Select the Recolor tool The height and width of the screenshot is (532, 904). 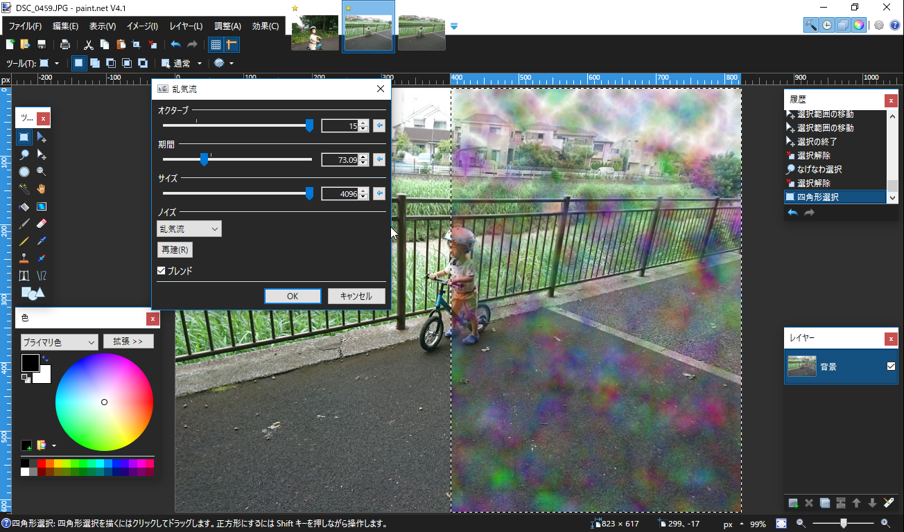pyautogui.click(x=42, y=258)
